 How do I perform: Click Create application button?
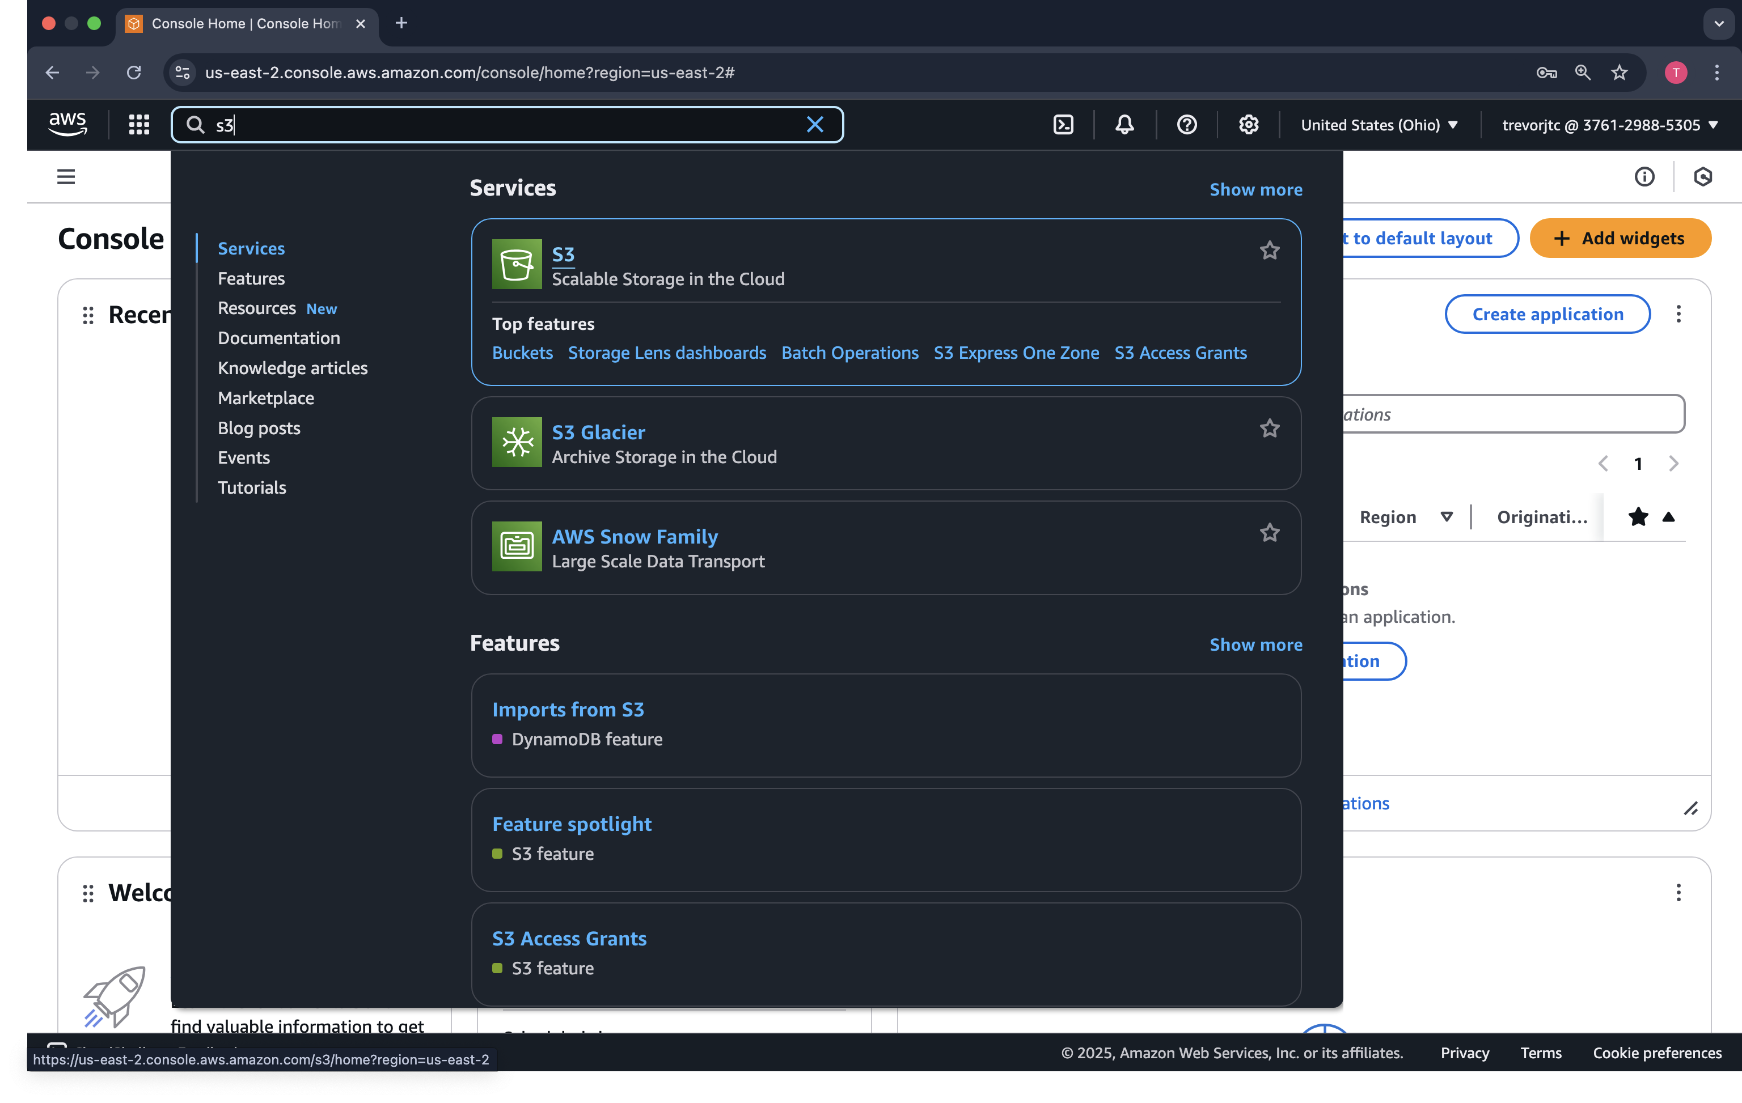[1547, 314]
